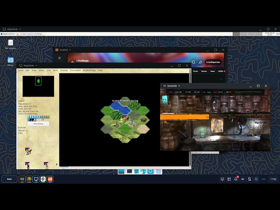Open notifications bell in system tray
The height and width of the screenshot is (210, 280).
click(236, 178)
